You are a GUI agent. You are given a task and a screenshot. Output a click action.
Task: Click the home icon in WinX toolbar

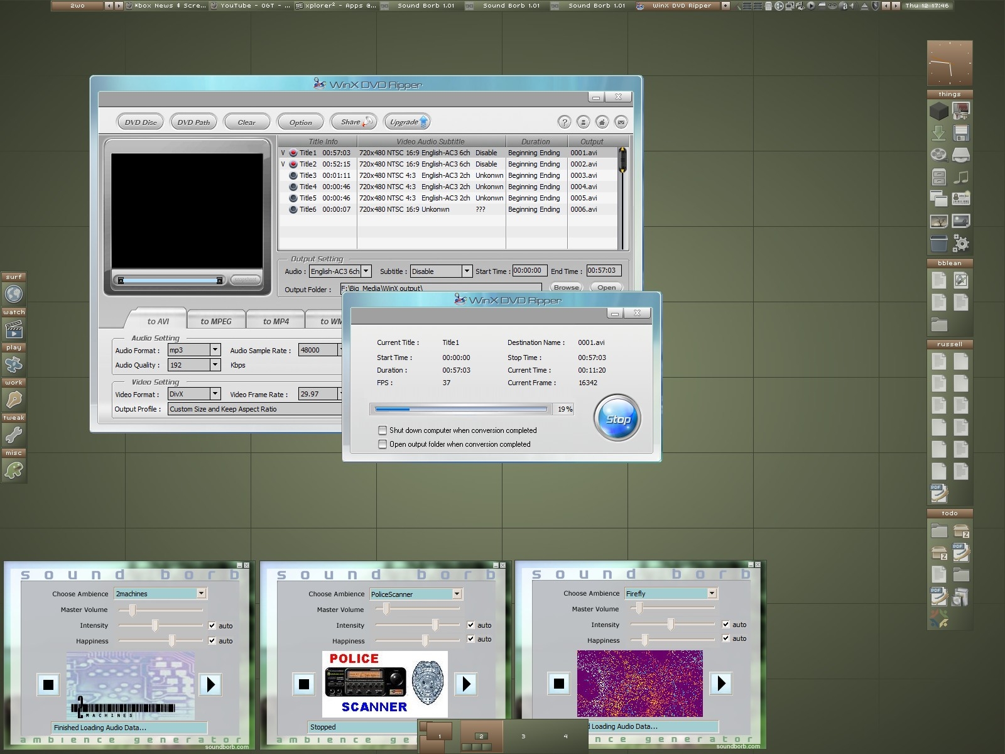pyautogui.click(x=602, y=123)
